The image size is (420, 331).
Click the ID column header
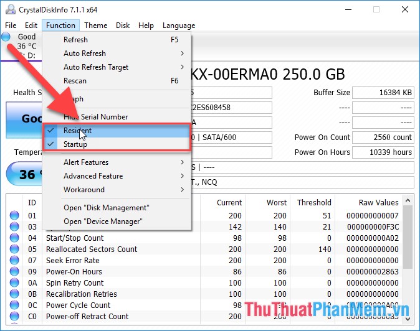pyautogui.click(x=32, y=203)
